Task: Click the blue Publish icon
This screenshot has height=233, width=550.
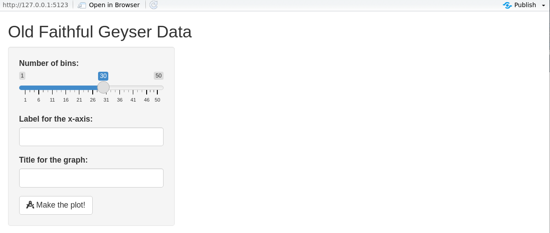Action: [507, 5]
